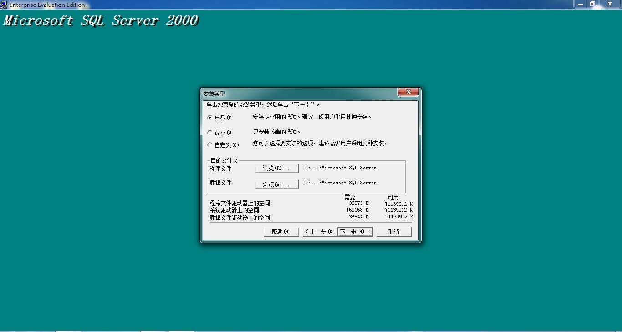Click the required space value 169168 K

coord(357,210)
